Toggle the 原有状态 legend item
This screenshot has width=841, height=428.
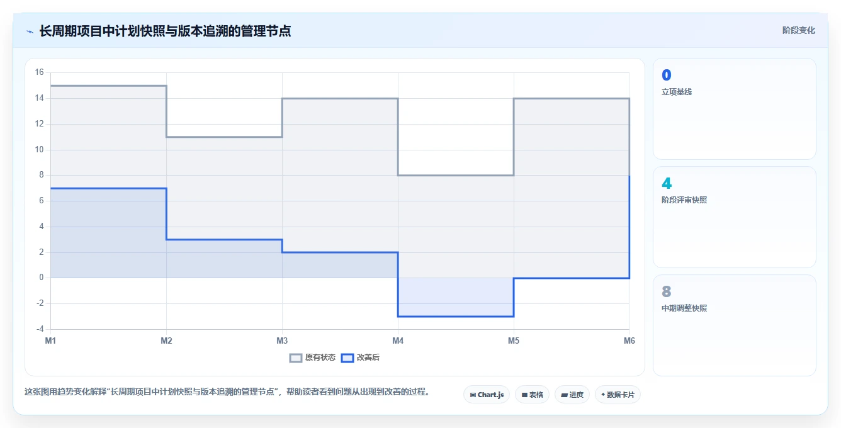point(312,358)
